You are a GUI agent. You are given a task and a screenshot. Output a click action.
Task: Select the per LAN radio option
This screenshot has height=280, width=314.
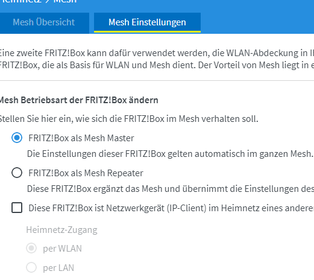coord(31,267)
